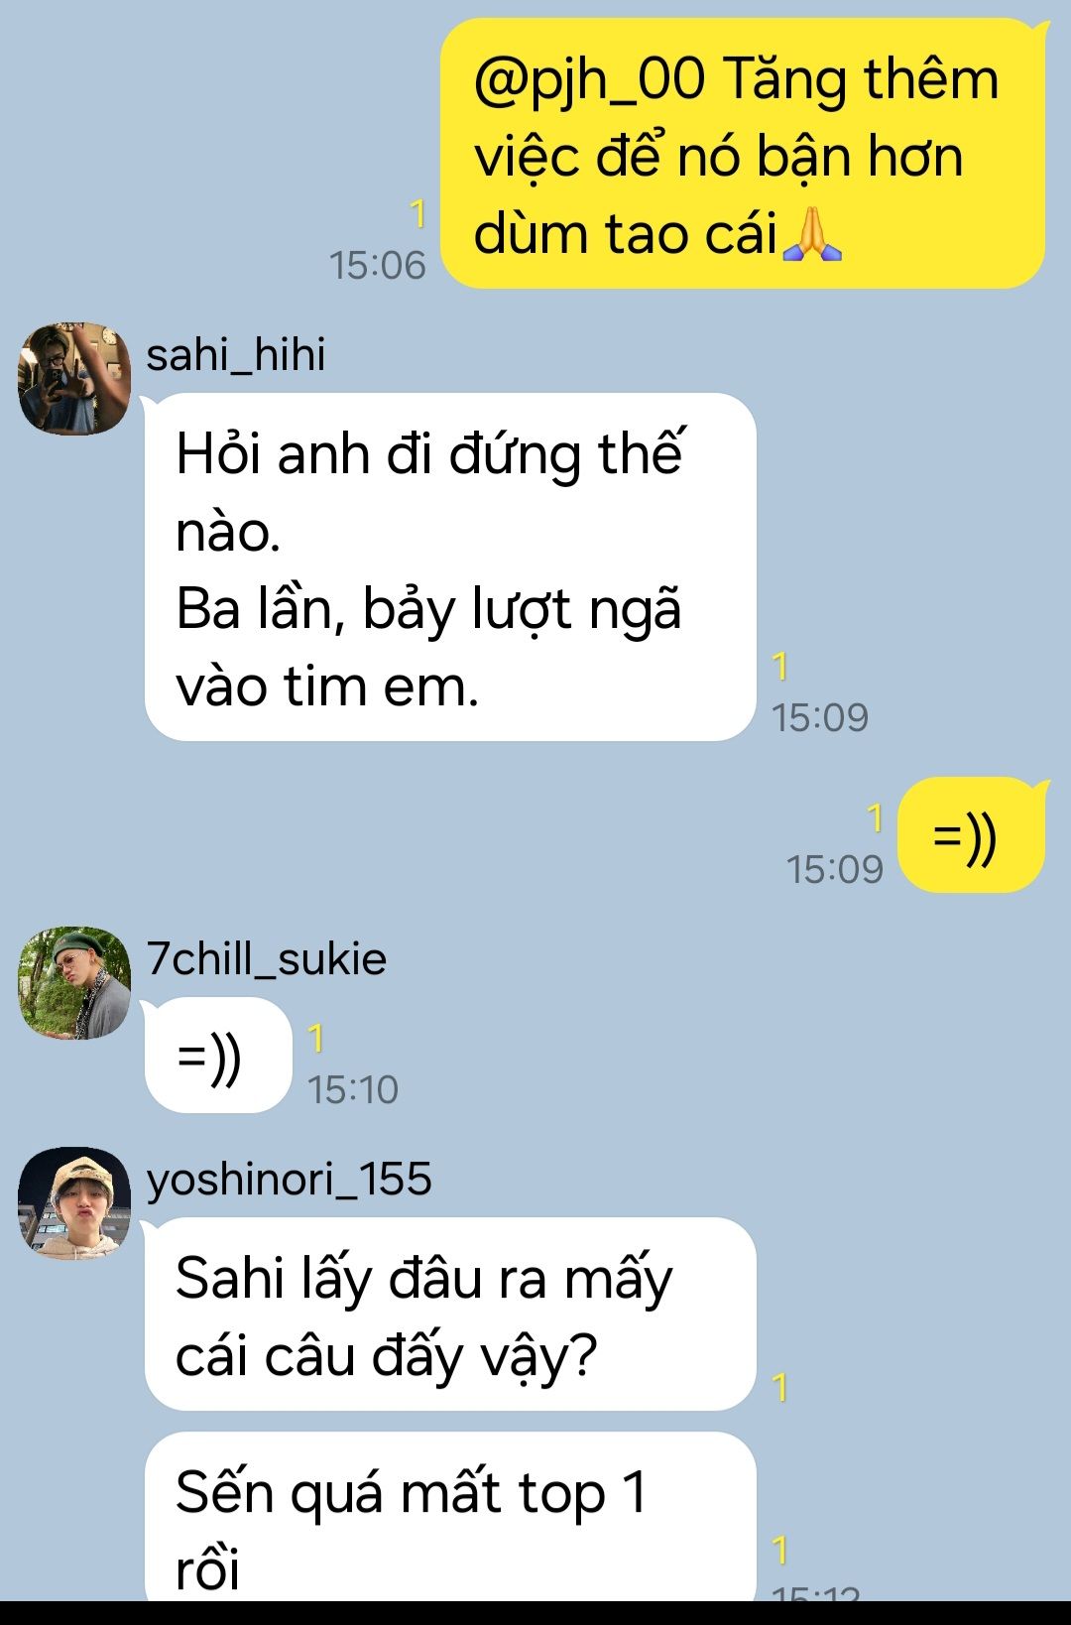The height and width of the screenshot is (1625, 1071).
Task: Tap the yoshinori_155 username label
Action: tap(289, 1181)
